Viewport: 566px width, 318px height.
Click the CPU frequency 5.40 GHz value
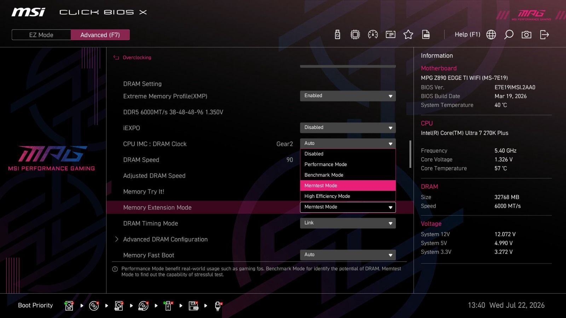pos(506,151)
